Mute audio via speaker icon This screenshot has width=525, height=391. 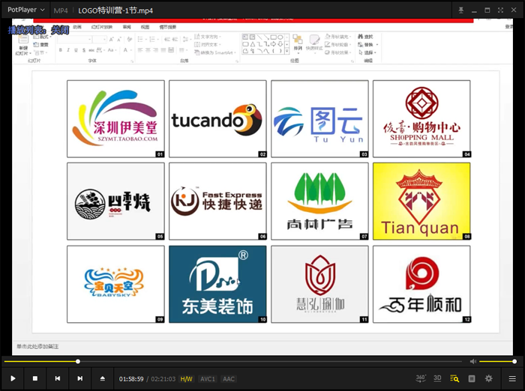click(x=473, y=362)
